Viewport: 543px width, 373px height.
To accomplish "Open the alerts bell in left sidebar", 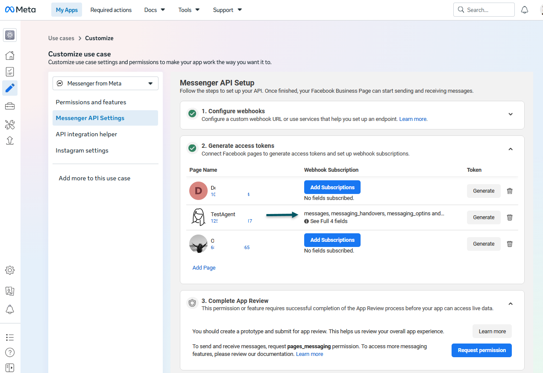I will 10,309.
